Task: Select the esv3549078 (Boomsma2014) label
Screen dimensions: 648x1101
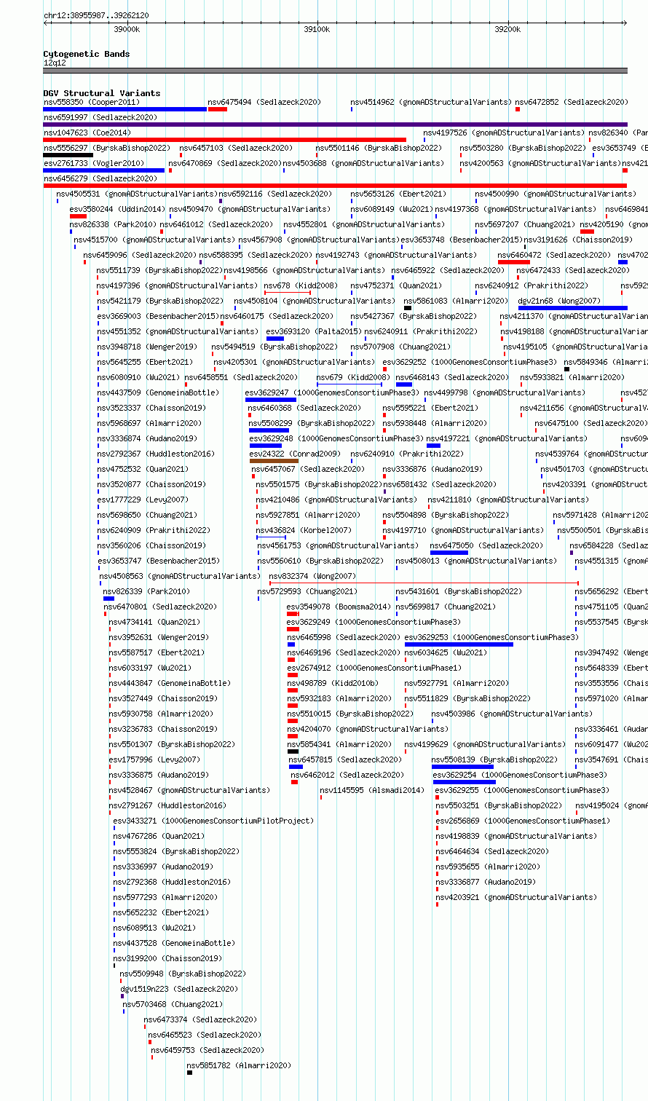Action: pyautogui.click(x=339, y=607)
